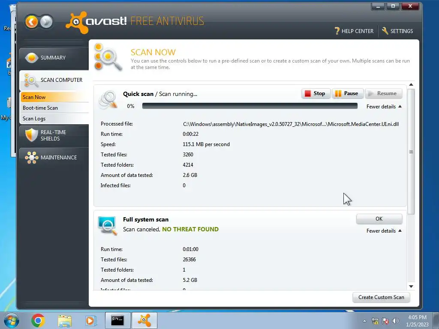Viewport: 439px width, 329px height.
Task: Go to the Summary section
Action: click(54, 58)
